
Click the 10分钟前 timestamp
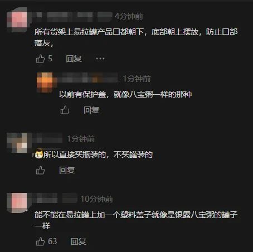click(x=97, y=199)
